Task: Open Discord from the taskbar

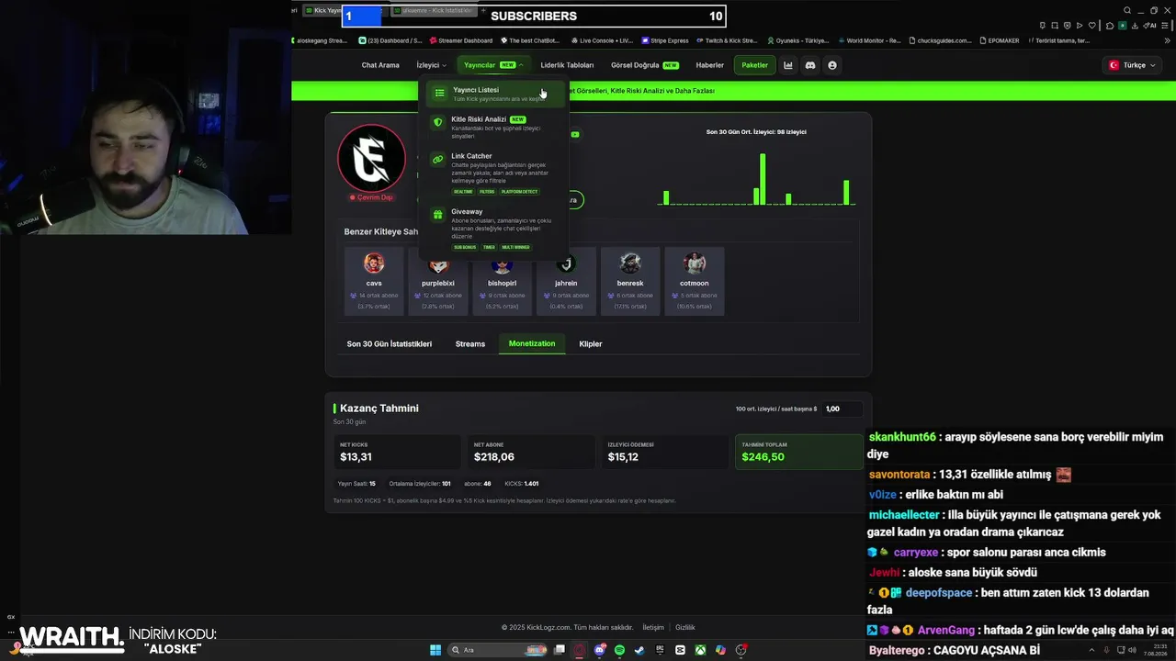Action: tap(599, 650)
